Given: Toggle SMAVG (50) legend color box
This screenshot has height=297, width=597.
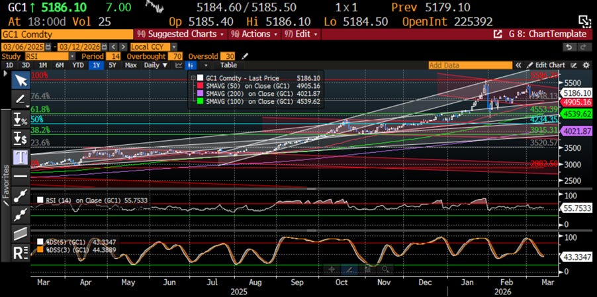Looking at the screenshot, I should (x=201, y=85).
